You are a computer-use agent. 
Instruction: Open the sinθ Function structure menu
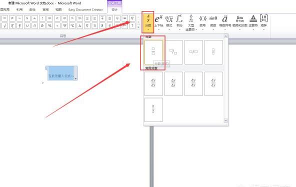(213, 22)
